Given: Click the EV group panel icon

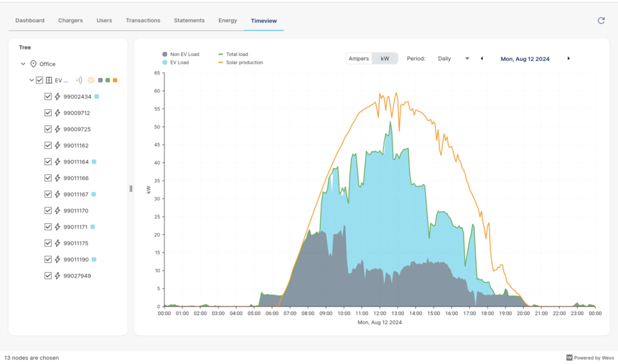Looking at the screenshot, I should (49, 81).
